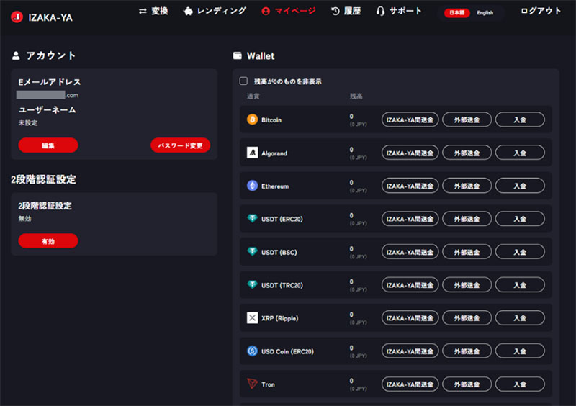Click 外部送金 for USDT (ERC20)

point(467,219)
